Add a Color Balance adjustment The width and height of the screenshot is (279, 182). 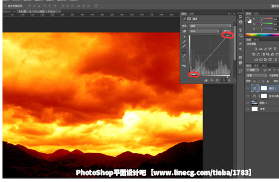click(258, 54)
